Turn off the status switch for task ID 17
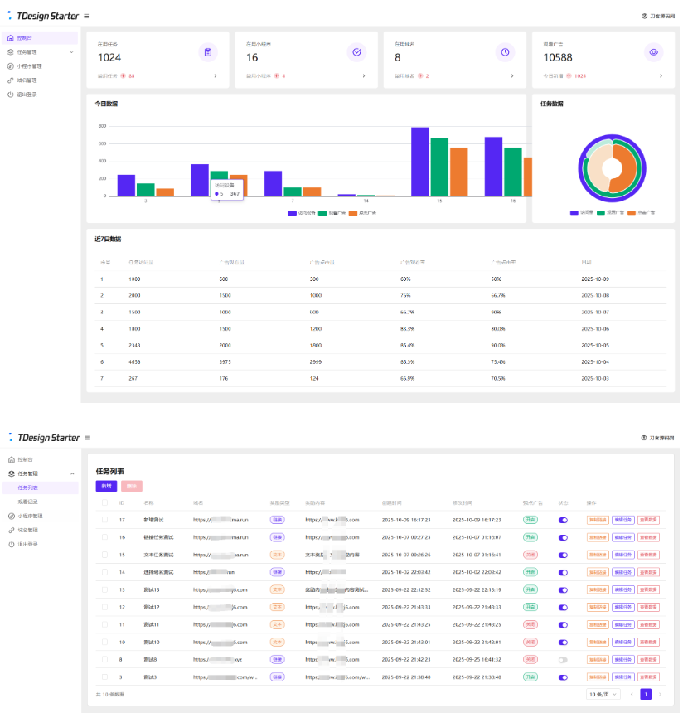Screen dimensions: 683x713 tap(564, 520)
